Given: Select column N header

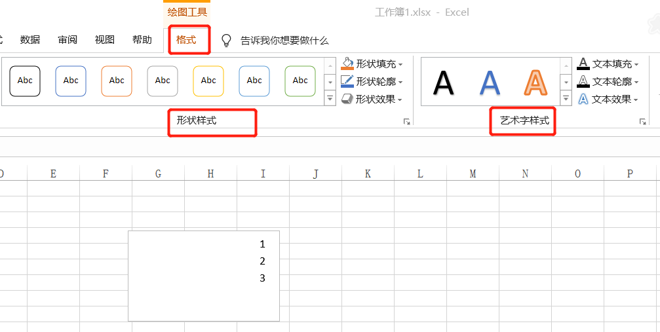Looking at the screenshot, I should [x=525, y=174].
